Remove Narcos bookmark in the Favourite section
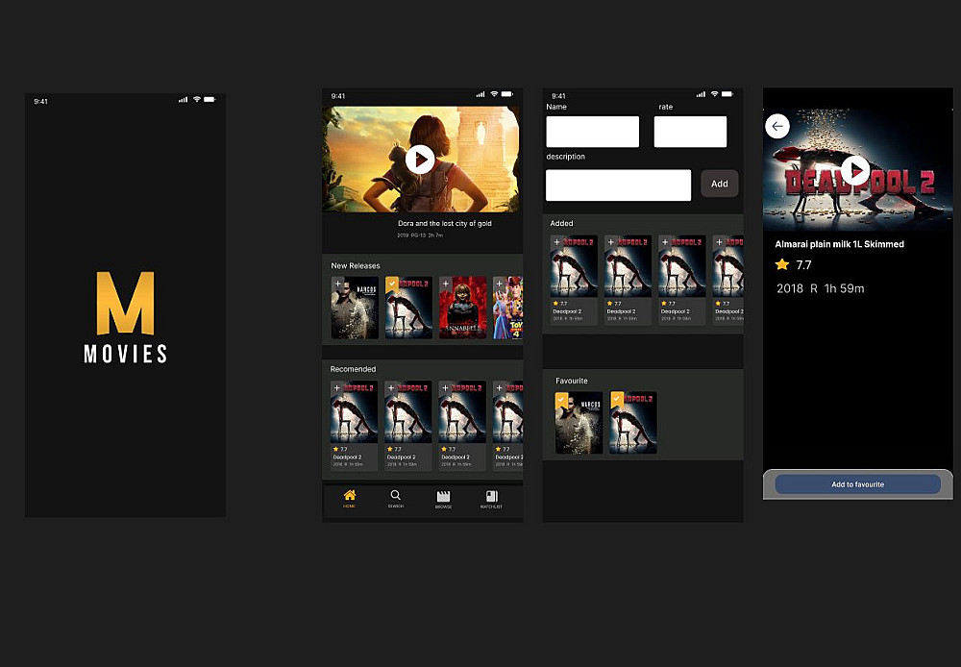 click(561, 400)
